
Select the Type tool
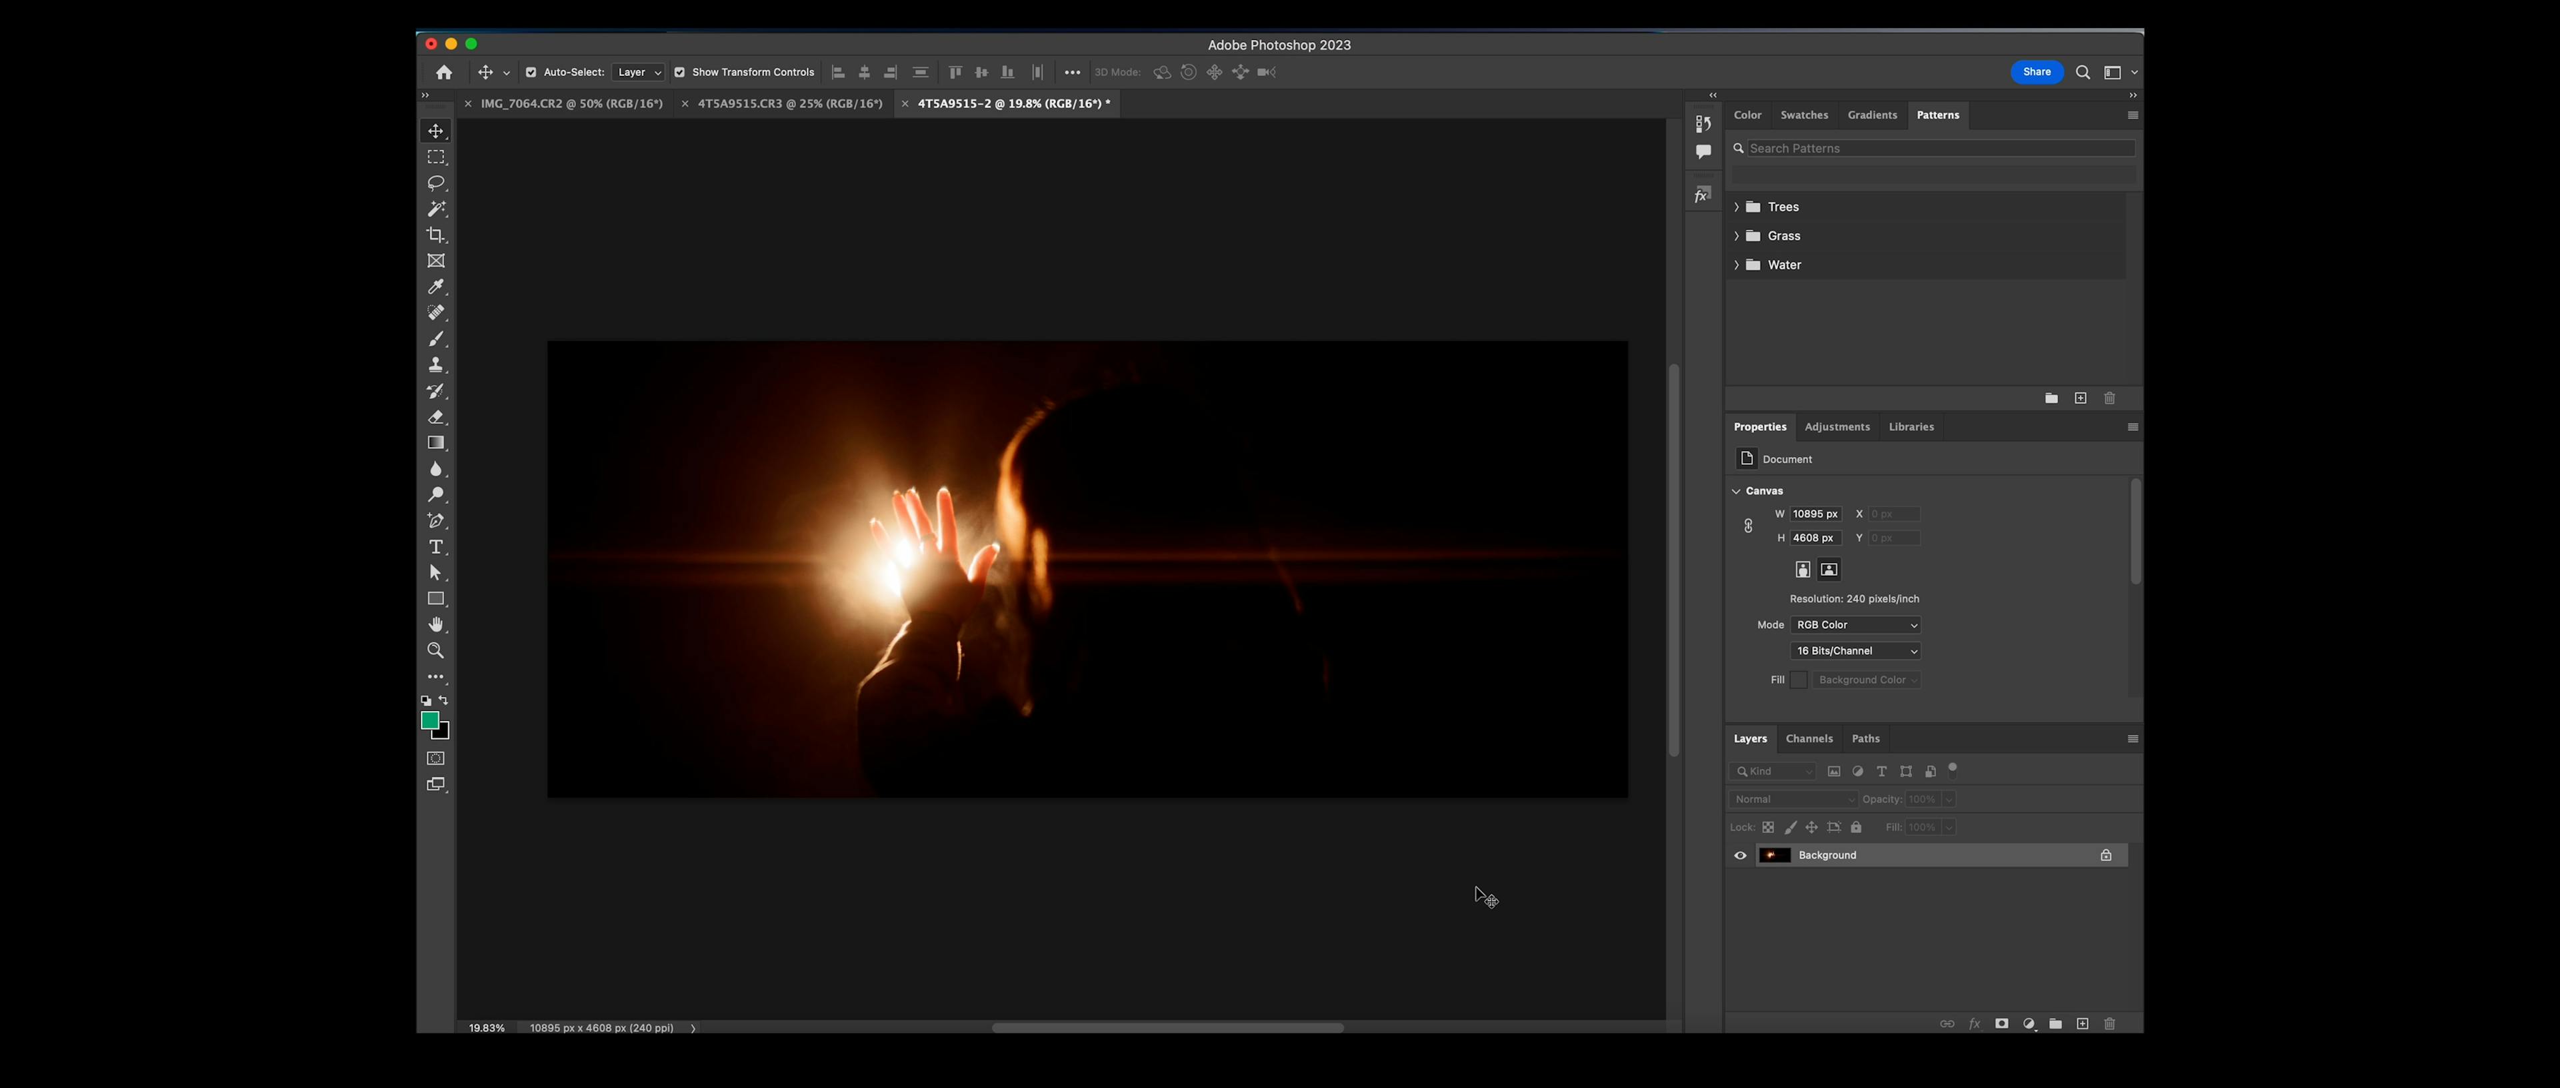point(435,546)
